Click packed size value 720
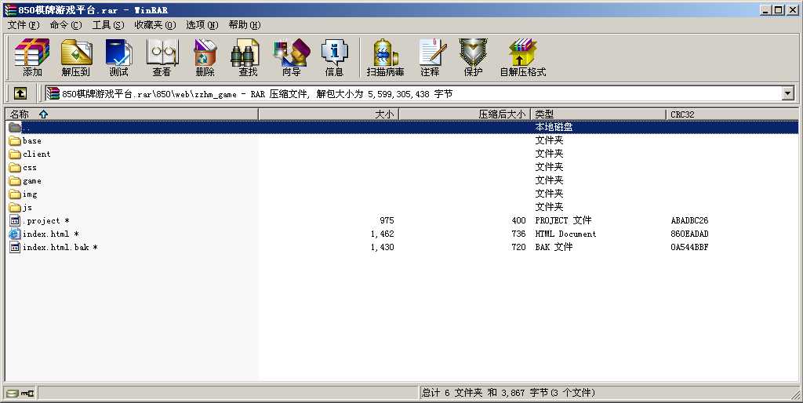The width and height of the screenshot is (803, 403). click(518, 247)
